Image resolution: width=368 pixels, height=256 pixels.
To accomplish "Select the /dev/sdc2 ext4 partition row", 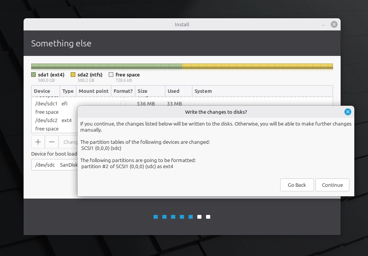I will click(x=46, y=120).
